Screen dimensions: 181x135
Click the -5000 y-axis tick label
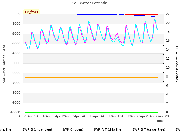16,63
